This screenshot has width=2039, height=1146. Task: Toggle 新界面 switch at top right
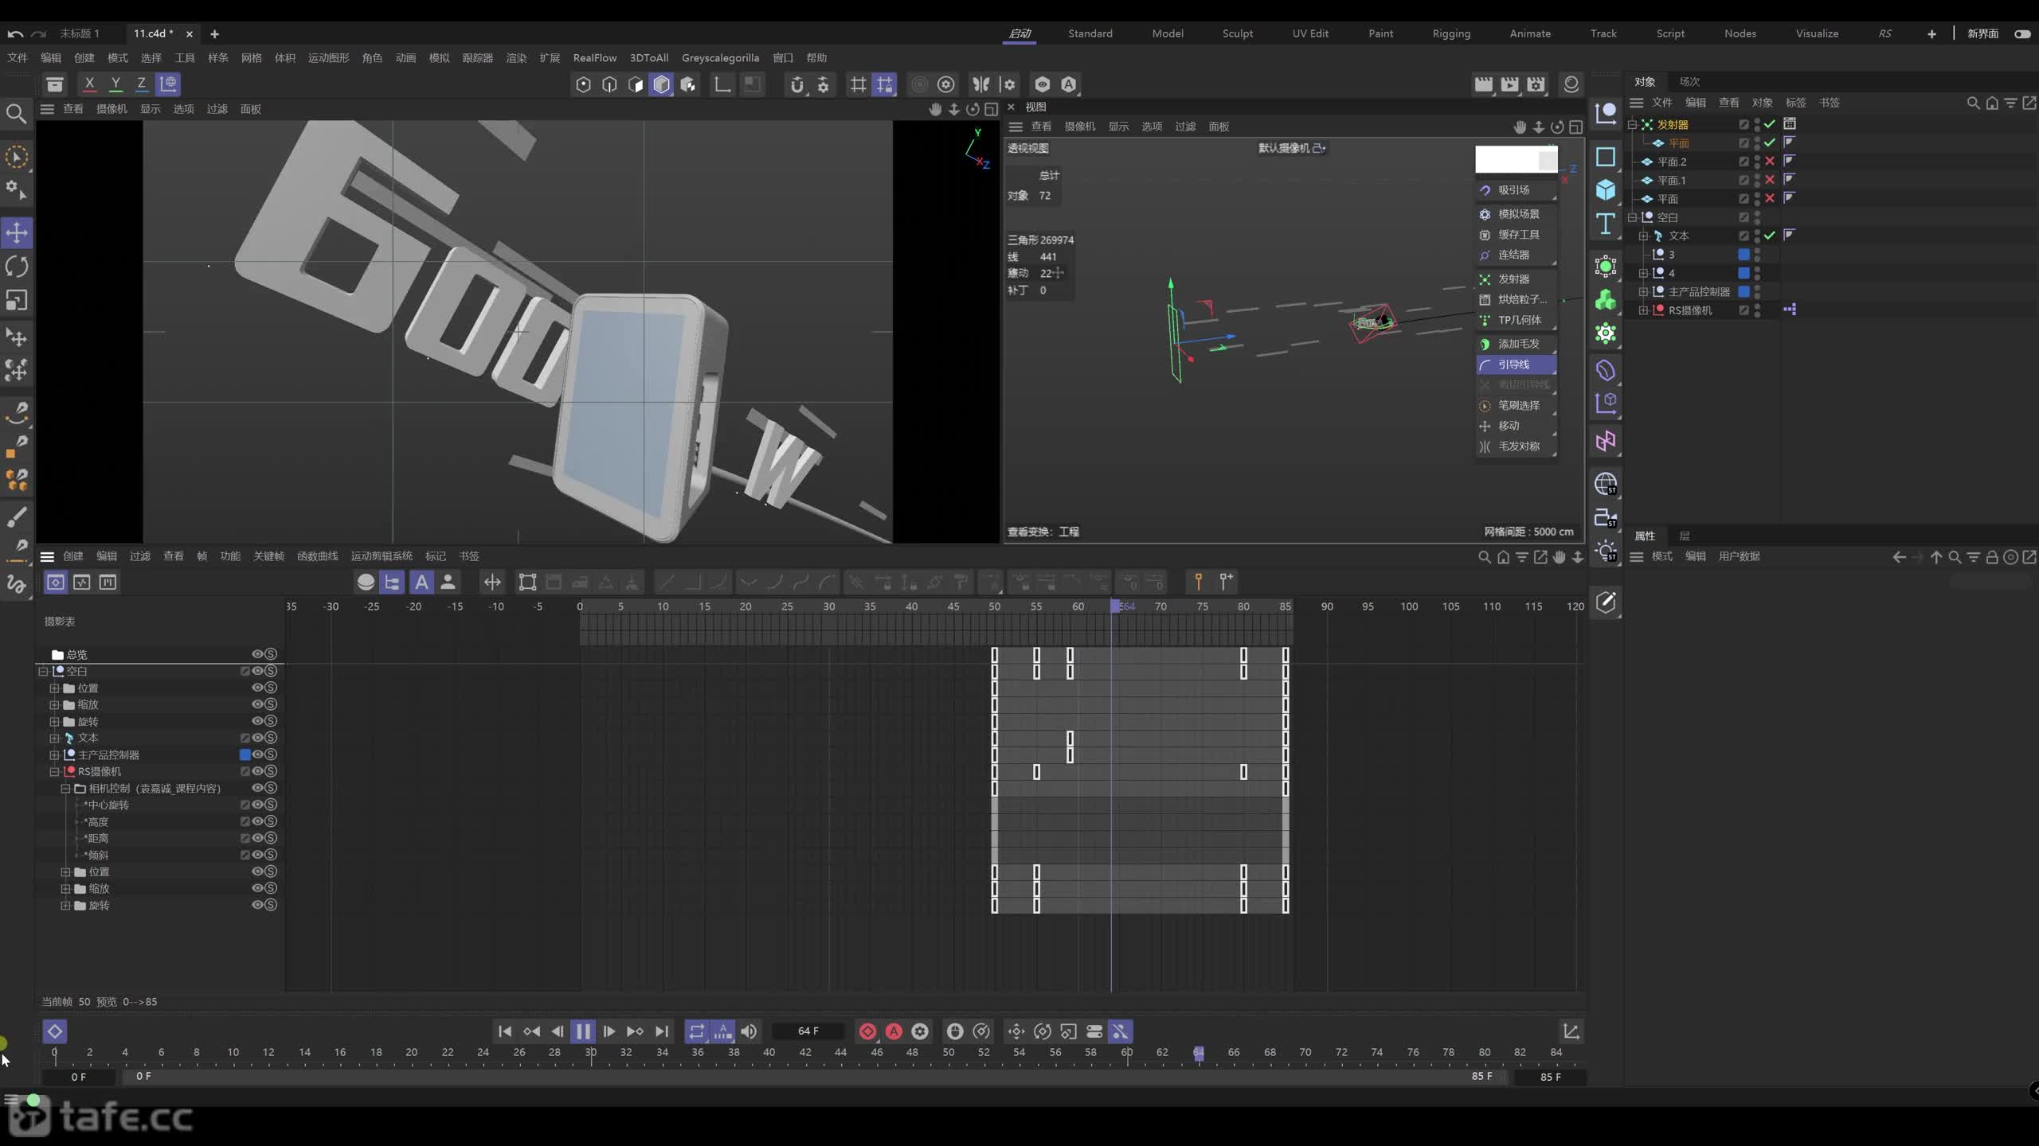[x=2021, y=33]
